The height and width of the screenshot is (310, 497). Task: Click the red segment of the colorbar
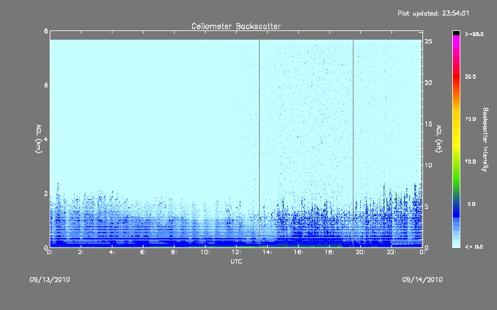456,76
